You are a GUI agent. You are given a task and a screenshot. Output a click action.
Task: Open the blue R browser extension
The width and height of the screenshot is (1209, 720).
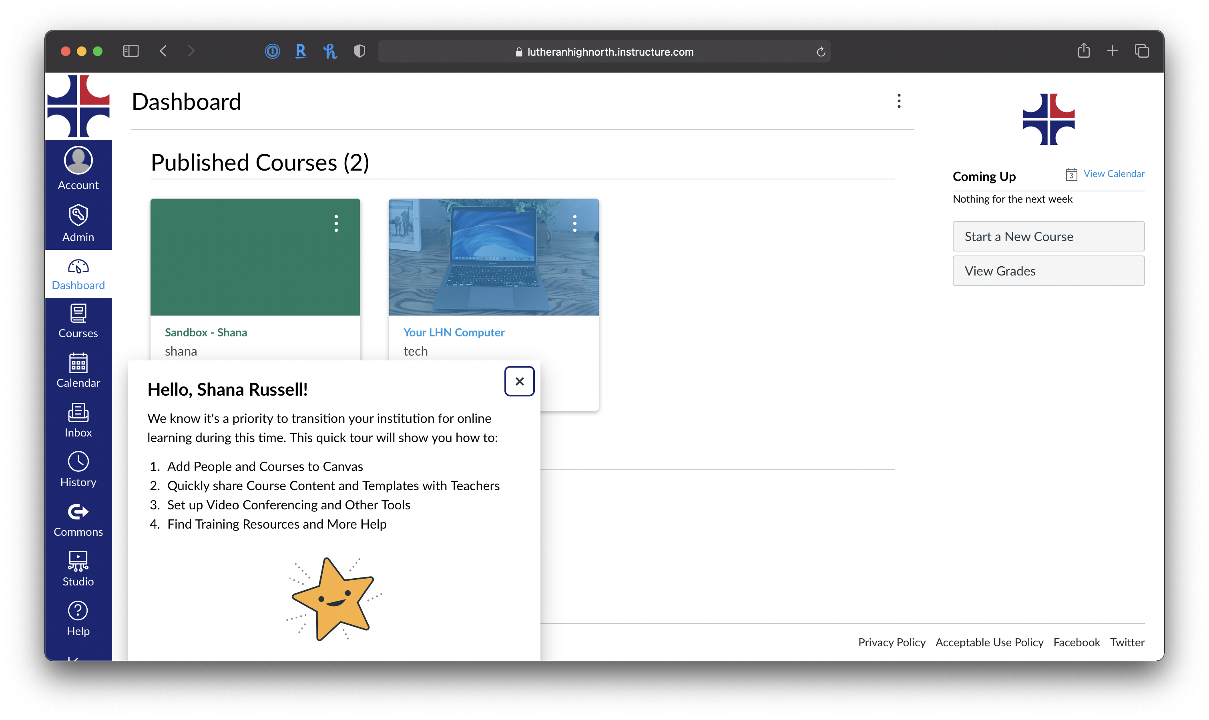click(301, 51)
